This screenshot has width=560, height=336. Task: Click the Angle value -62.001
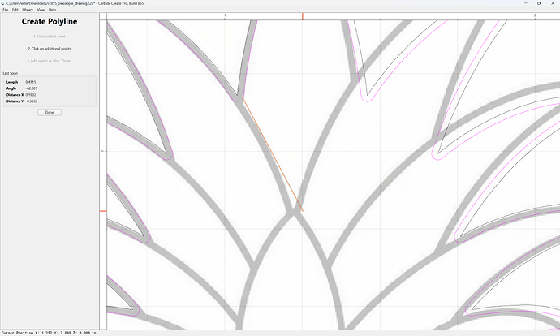pyautogui.click(x=31, y=88)
